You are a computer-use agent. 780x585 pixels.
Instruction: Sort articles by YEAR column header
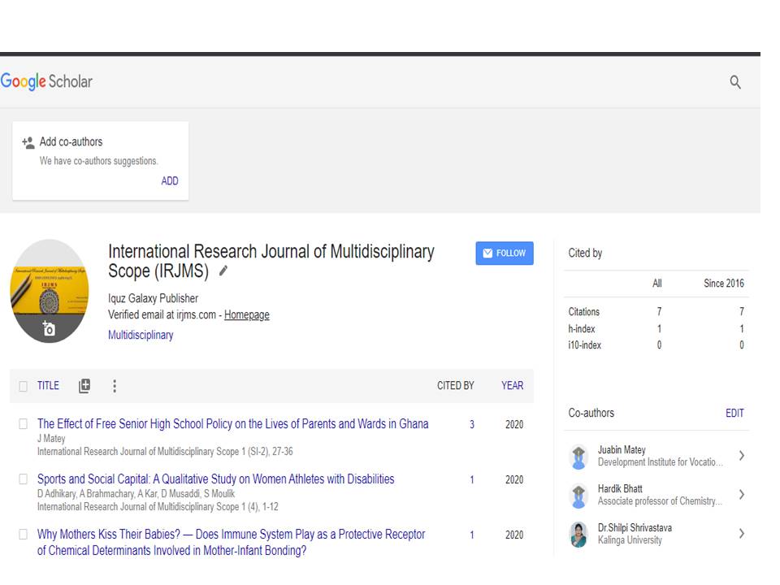(512, 386)
